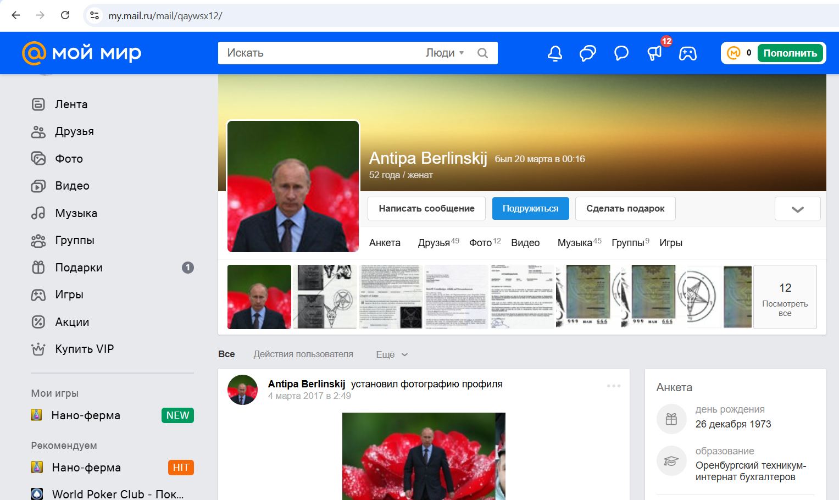This screenshot has height=500, width=839.
Task: Click the browser address bar URL
Action: tap(165, 16)
